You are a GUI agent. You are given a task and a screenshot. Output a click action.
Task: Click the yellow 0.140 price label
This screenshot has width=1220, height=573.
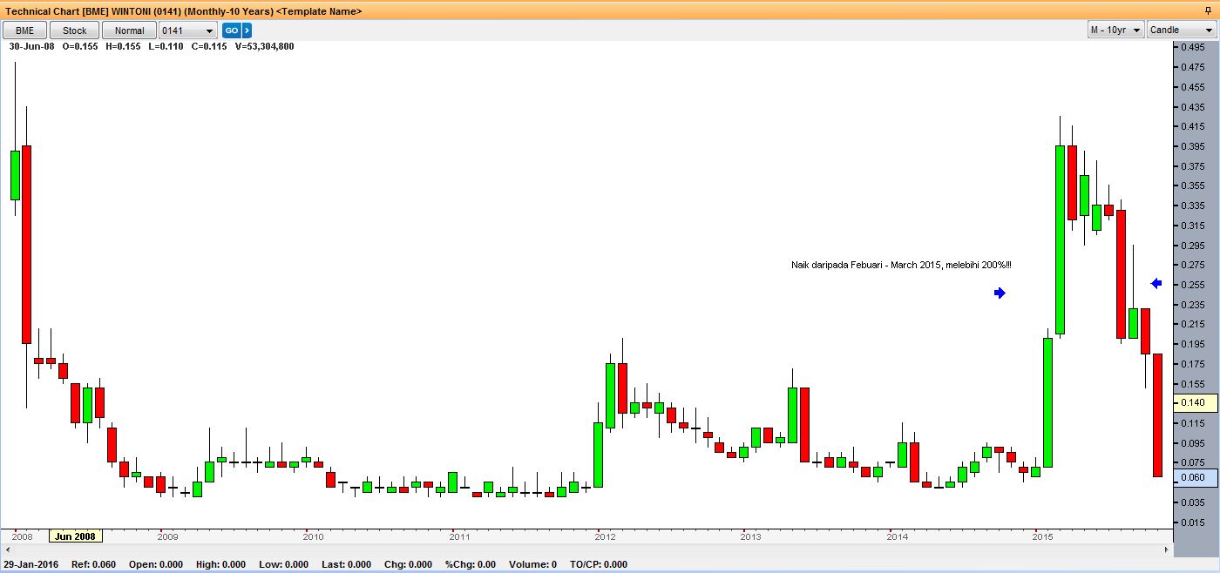pyautogui.click(x=1193, y=402)
